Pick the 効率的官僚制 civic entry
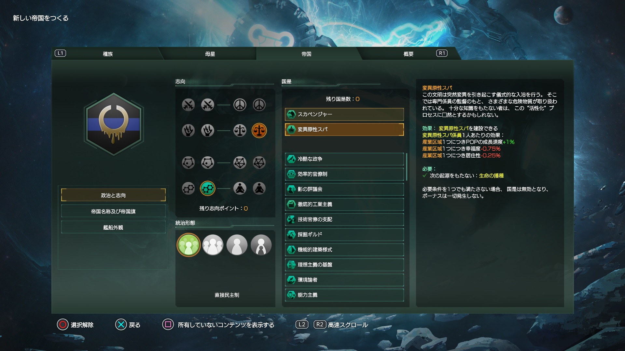Viewport: 625px width, 351px height. click(x=344, y=174)
